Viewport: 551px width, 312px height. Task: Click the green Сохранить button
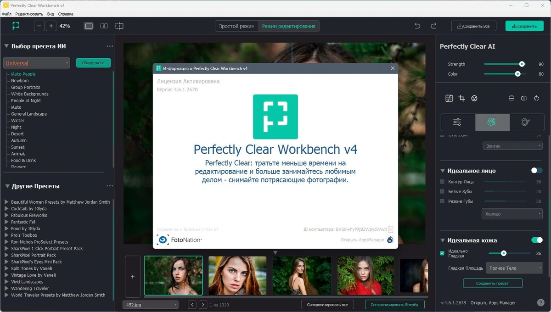tap(524, 26)
